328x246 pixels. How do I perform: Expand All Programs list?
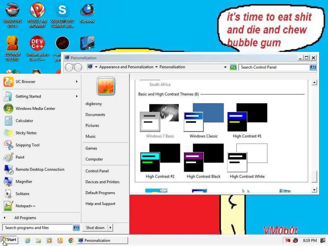pyautogui.click(x=41, y=218)
